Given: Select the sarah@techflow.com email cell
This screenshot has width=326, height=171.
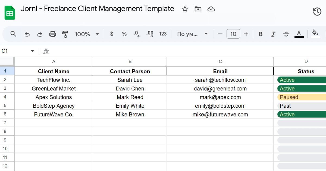Looking at the screenshot, I should coord(220,80).
